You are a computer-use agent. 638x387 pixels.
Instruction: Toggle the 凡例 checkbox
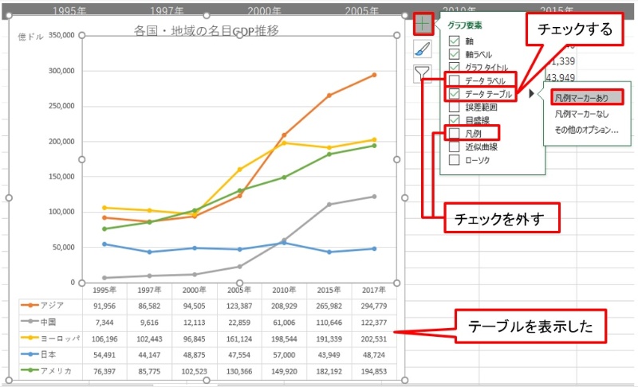pyautogui.click(x=454, y=133)
